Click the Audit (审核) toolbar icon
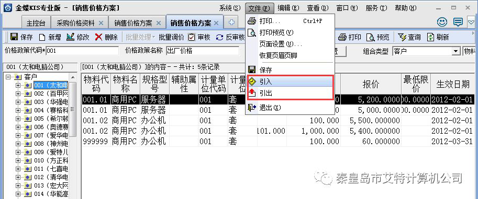 point(192,37)
